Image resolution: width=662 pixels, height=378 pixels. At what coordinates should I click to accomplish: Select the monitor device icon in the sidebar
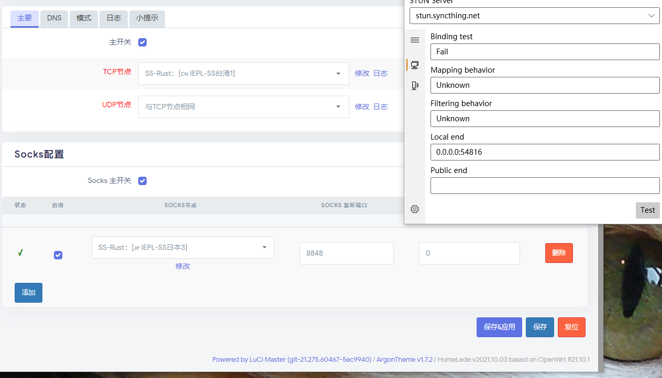415,65
